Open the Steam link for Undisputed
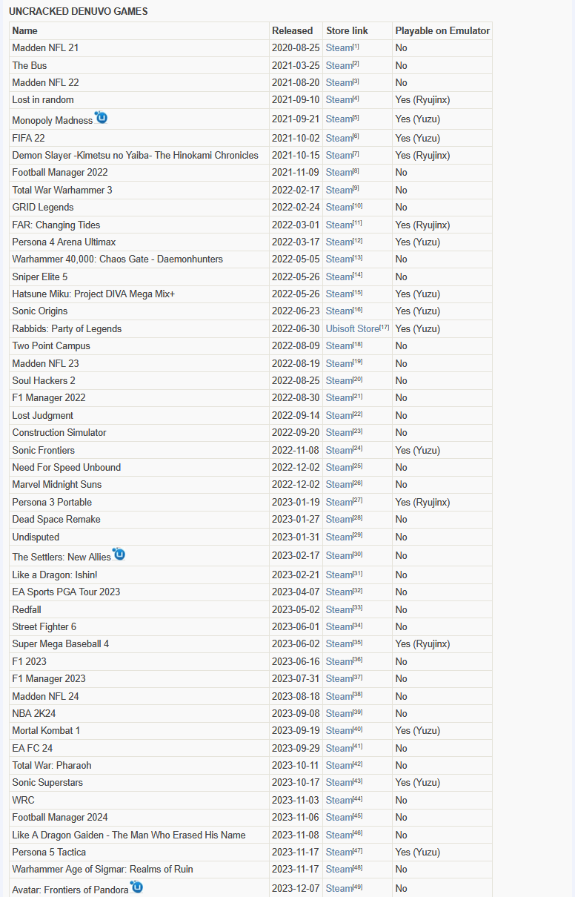 pyautogui.click(x=339, y=537)
